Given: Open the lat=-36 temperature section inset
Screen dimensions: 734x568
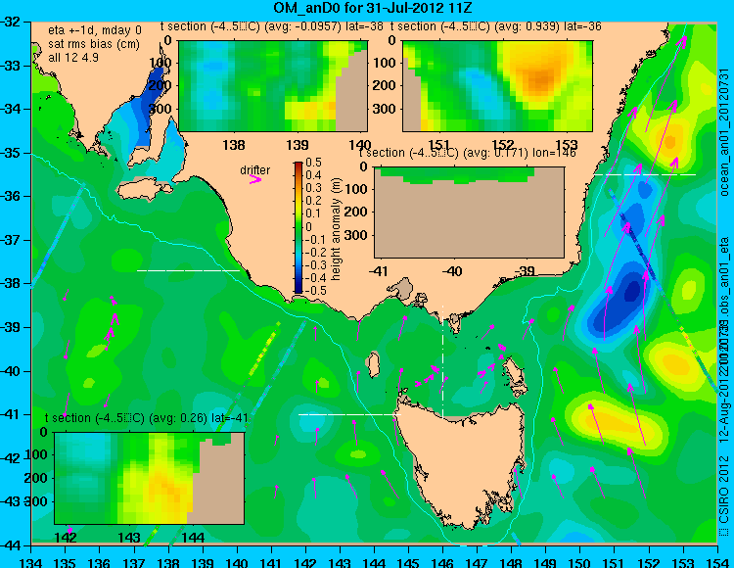Looking at the screenshot, I should coord(497,86).
